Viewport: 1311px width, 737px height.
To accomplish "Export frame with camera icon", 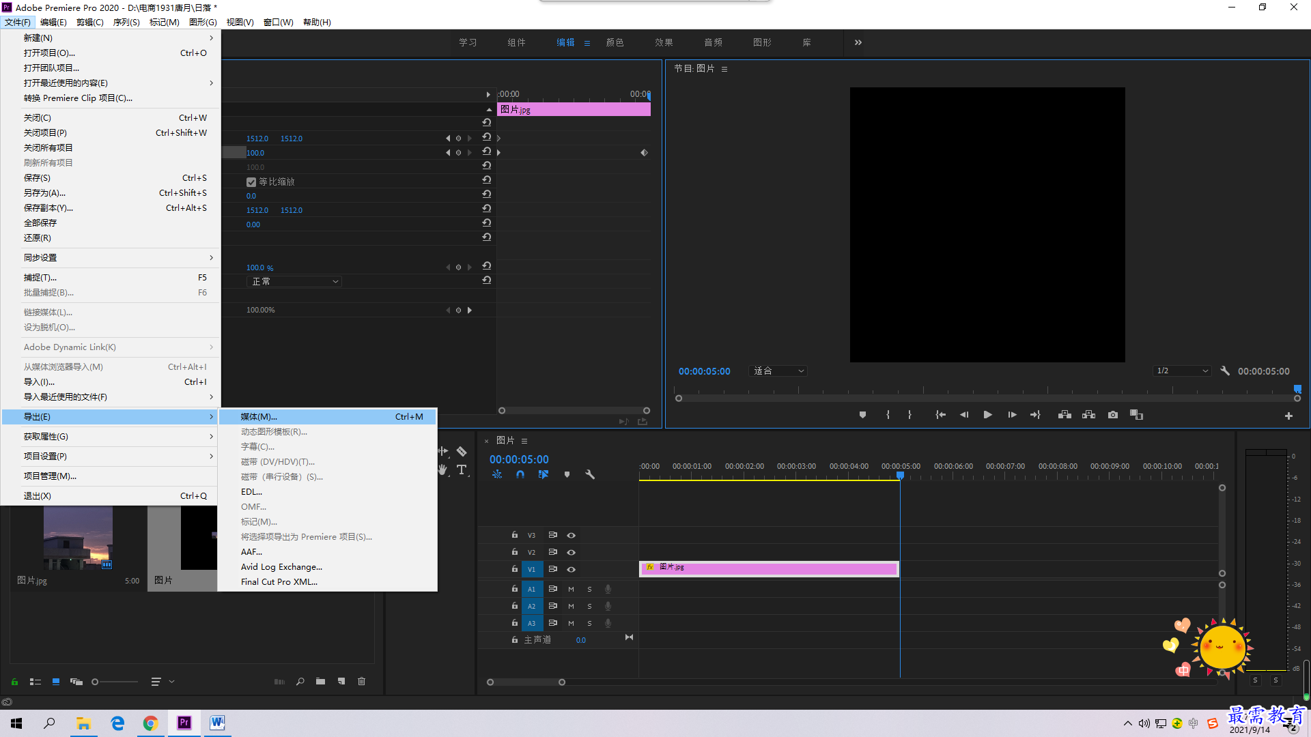I will pyautogui.click(x=1113, y=415).
